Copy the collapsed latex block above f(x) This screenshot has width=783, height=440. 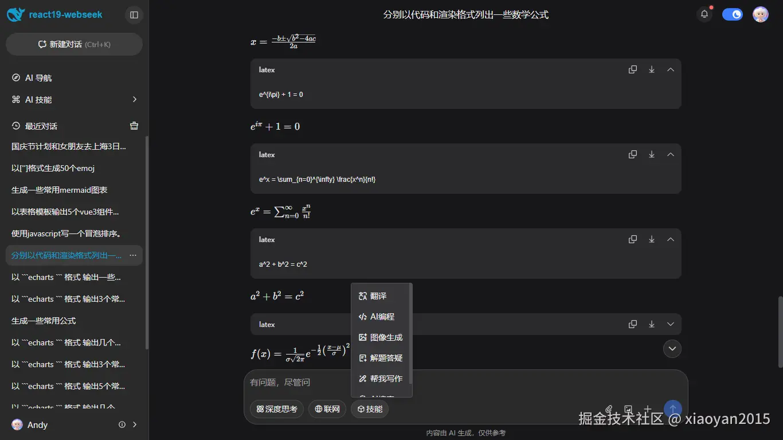(633, 324)
